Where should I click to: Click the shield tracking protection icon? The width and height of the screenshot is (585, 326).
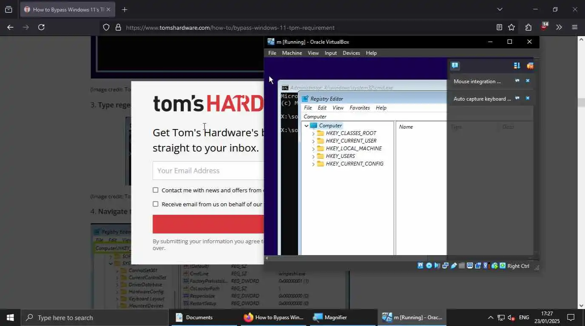tap(106, 27)
